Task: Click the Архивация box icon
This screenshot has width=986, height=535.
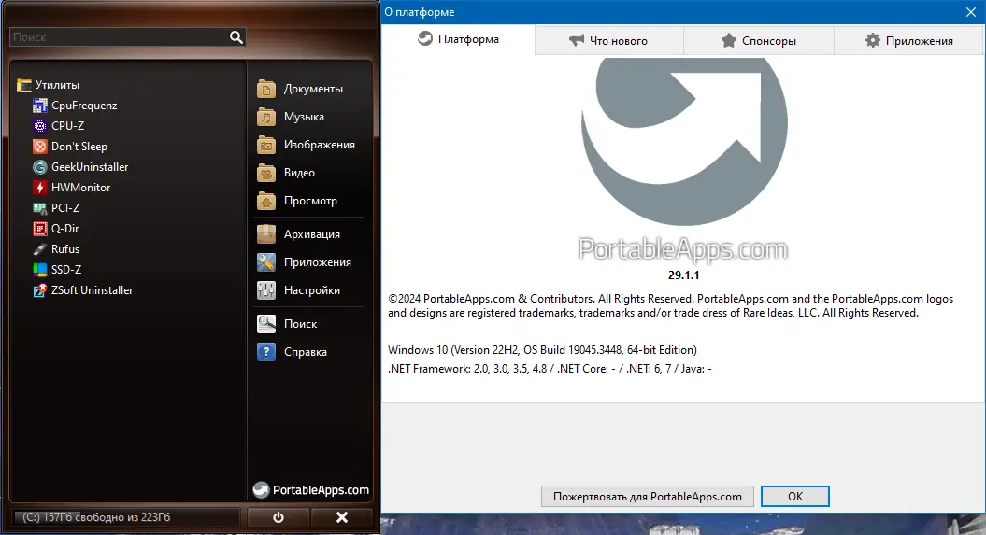Action: (266, 234)
